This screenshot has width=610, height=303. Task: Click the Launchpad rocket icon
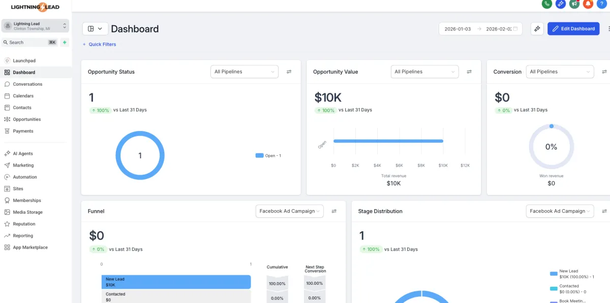pyautogui.click(x=7, y=61)
